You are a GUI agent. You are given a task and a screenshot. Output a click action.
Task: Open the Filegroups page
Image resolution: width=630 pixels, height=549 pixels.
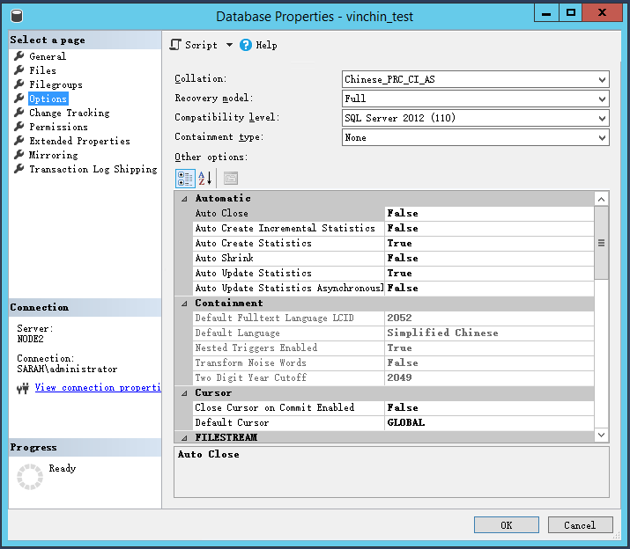point(56,84)
